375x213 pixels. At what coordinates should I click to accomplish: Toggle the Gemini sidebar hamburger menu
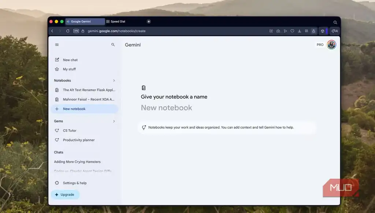pyautogui.click(x=57, y=45)
